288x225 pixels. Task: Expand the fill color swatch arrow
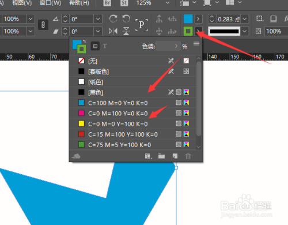click(198, 19)
